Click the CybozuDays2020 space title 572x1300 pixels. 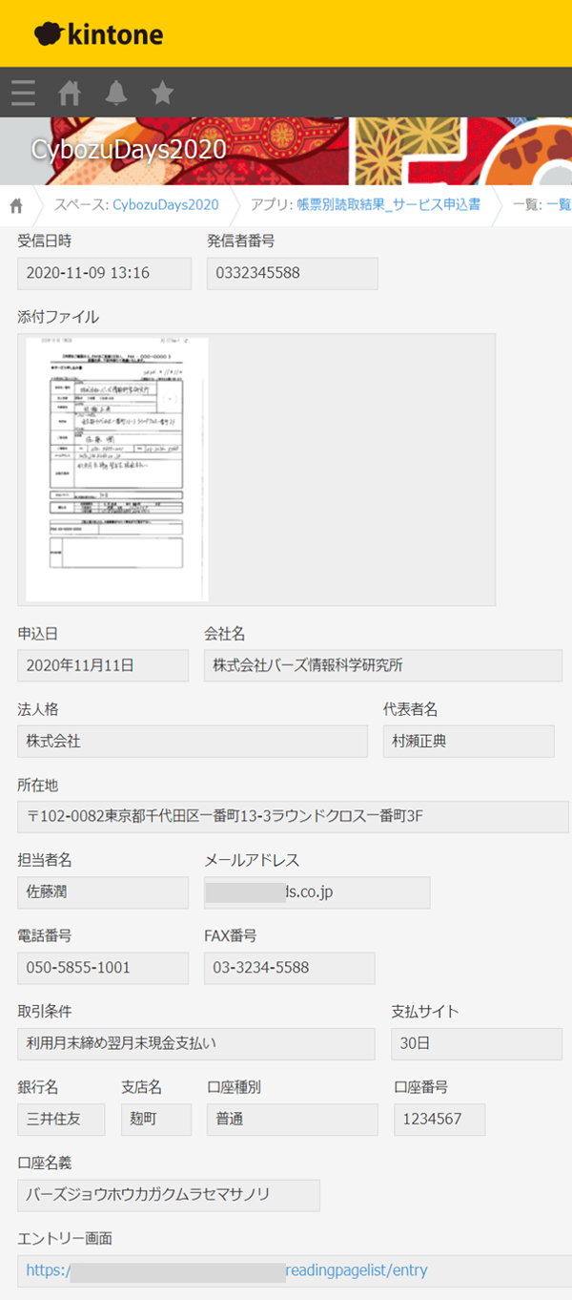pyautogui.click(x=129, y=150)
